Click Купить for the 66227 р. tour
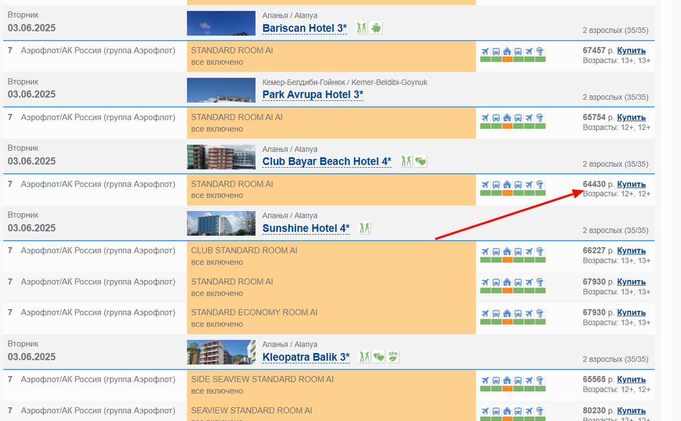 click(631, 250)
